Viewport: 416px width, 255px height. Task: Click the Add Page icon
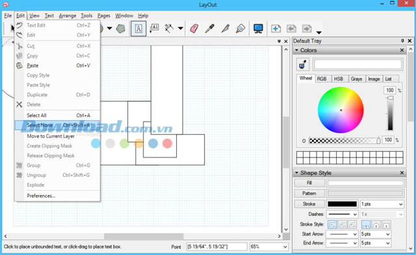[276, 29]
